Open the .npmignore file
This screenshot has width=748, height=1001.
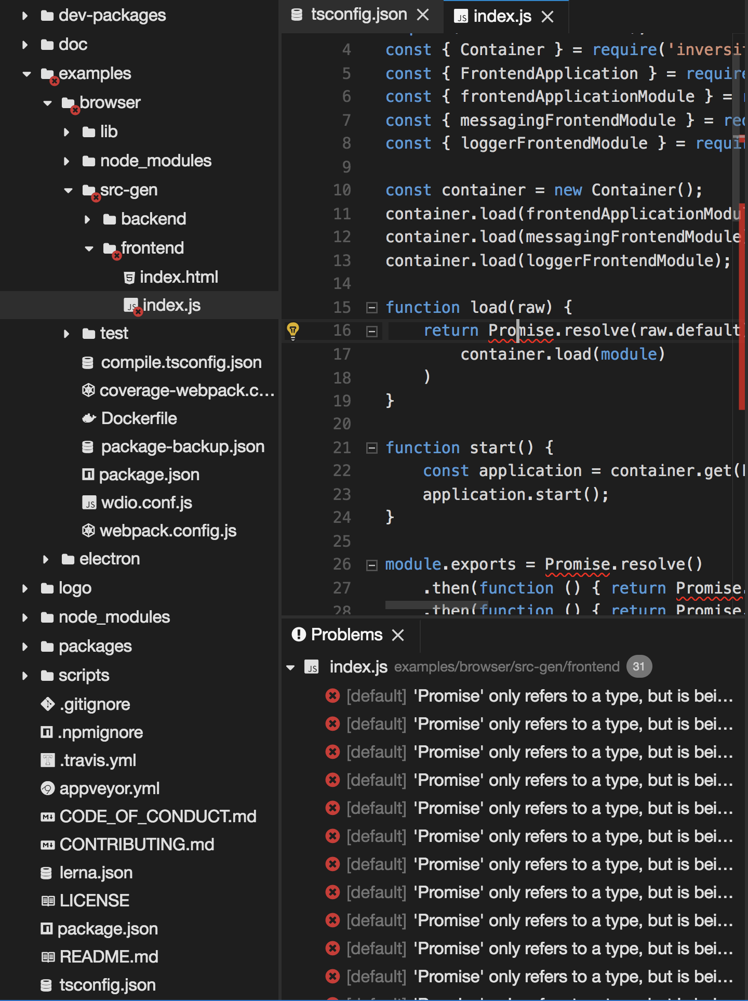pyautogui.click(x=100, y=732)
